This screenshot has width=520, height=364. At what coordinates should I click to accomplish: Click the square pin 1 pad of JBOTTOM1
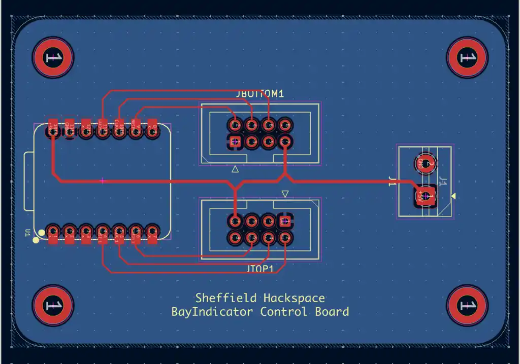tap(235, 142)
